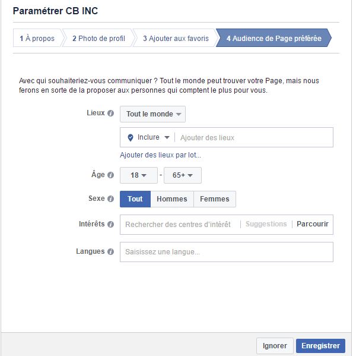This screenshot has height=356, width=353.
Task: Click the Ignorer button
Action: coord(275,345)
